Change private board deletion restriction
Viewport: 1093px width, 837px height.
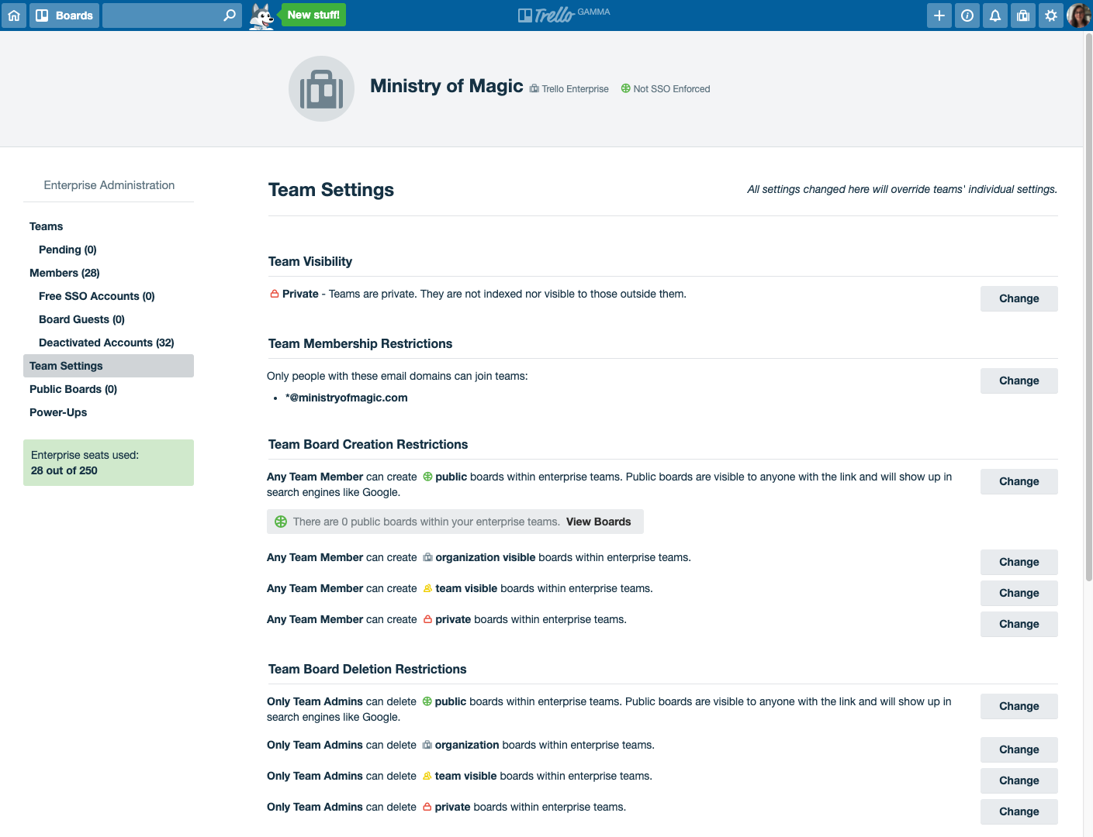[1019, 811]
